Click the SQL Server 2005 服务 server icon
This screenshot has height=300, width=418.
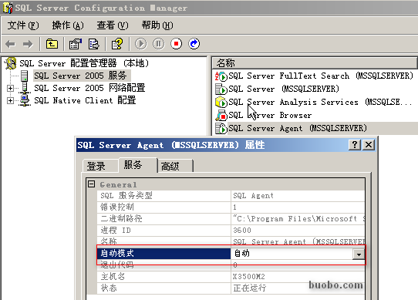pyautogui.click(x=24, y=76)
